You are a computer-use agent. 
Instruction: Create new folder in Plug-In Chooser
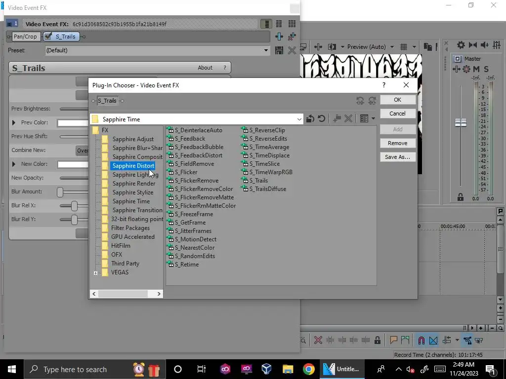point(337,119)
